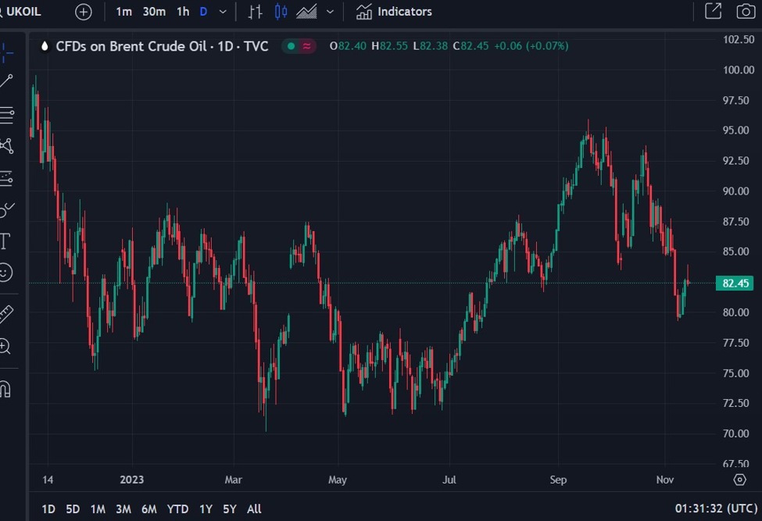Open the chart settings gear near the timeline
This screenshot has width=762, height=521.
pos(740,480)
